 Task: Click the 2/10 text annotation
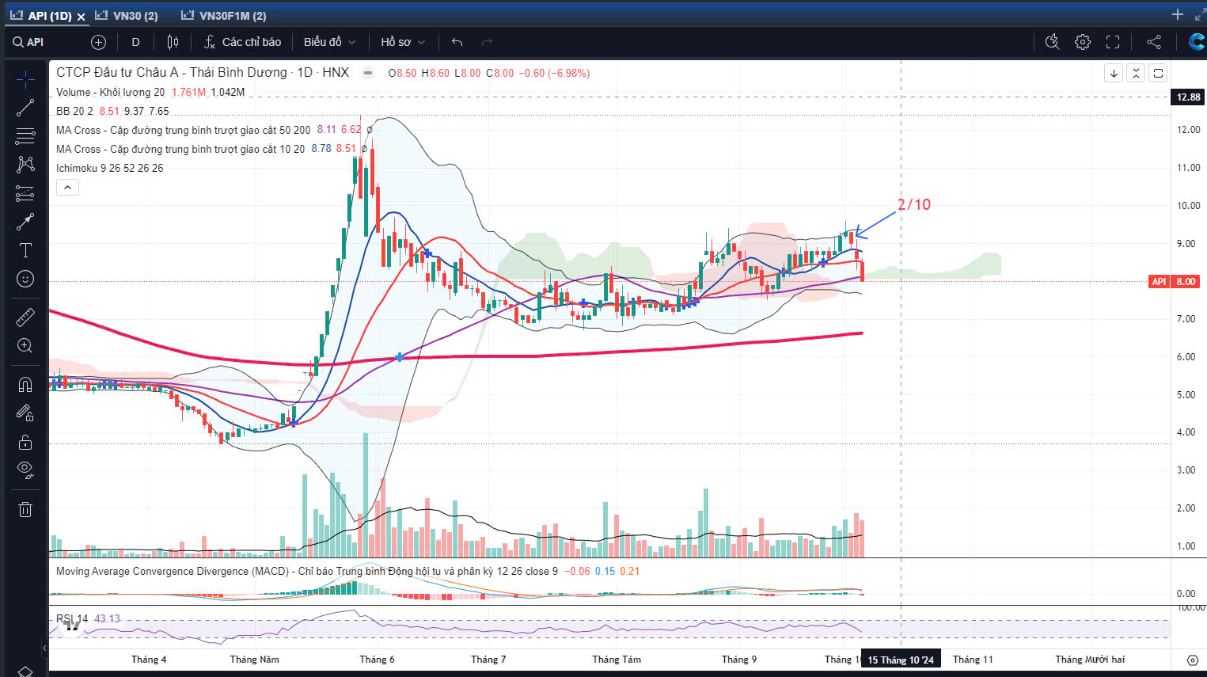click(x=914, y=204)
